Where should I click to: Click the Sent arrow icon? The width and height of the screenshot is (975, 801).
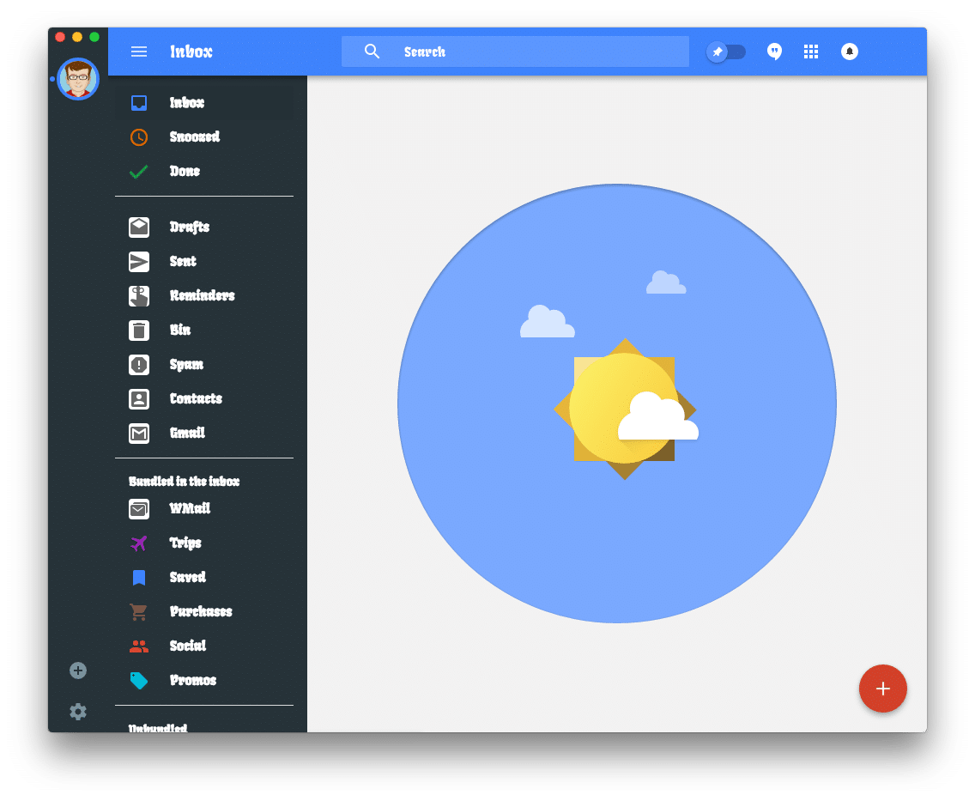click(x=139, y=262)
